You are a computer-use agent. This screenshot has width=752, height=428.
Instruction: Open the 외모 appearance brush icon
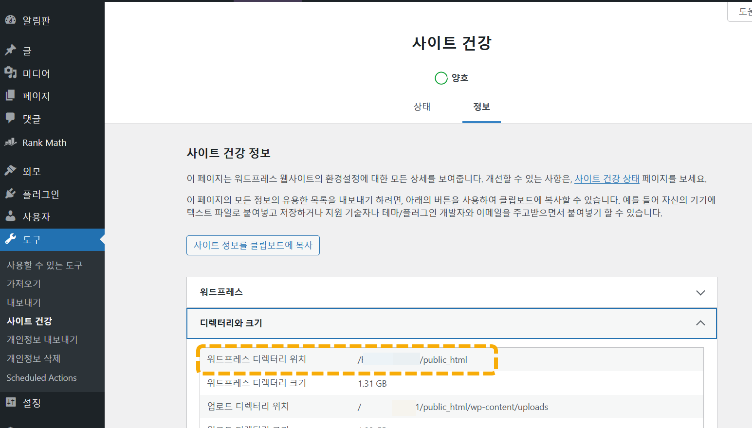pyautogui.click(x=10, y=170)
